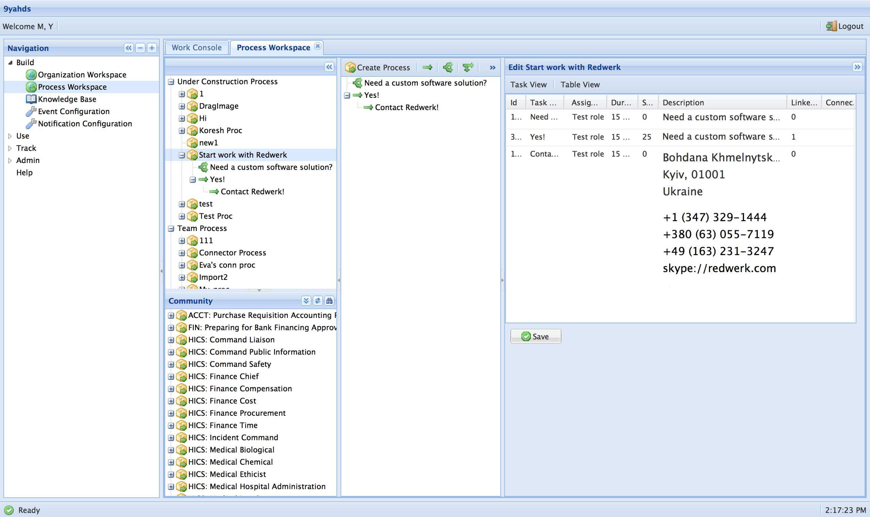Click the collapse handle beside Navigation panel
Image resolution: width=870 pixels, height=517 pixels.
tap(161, 271)
